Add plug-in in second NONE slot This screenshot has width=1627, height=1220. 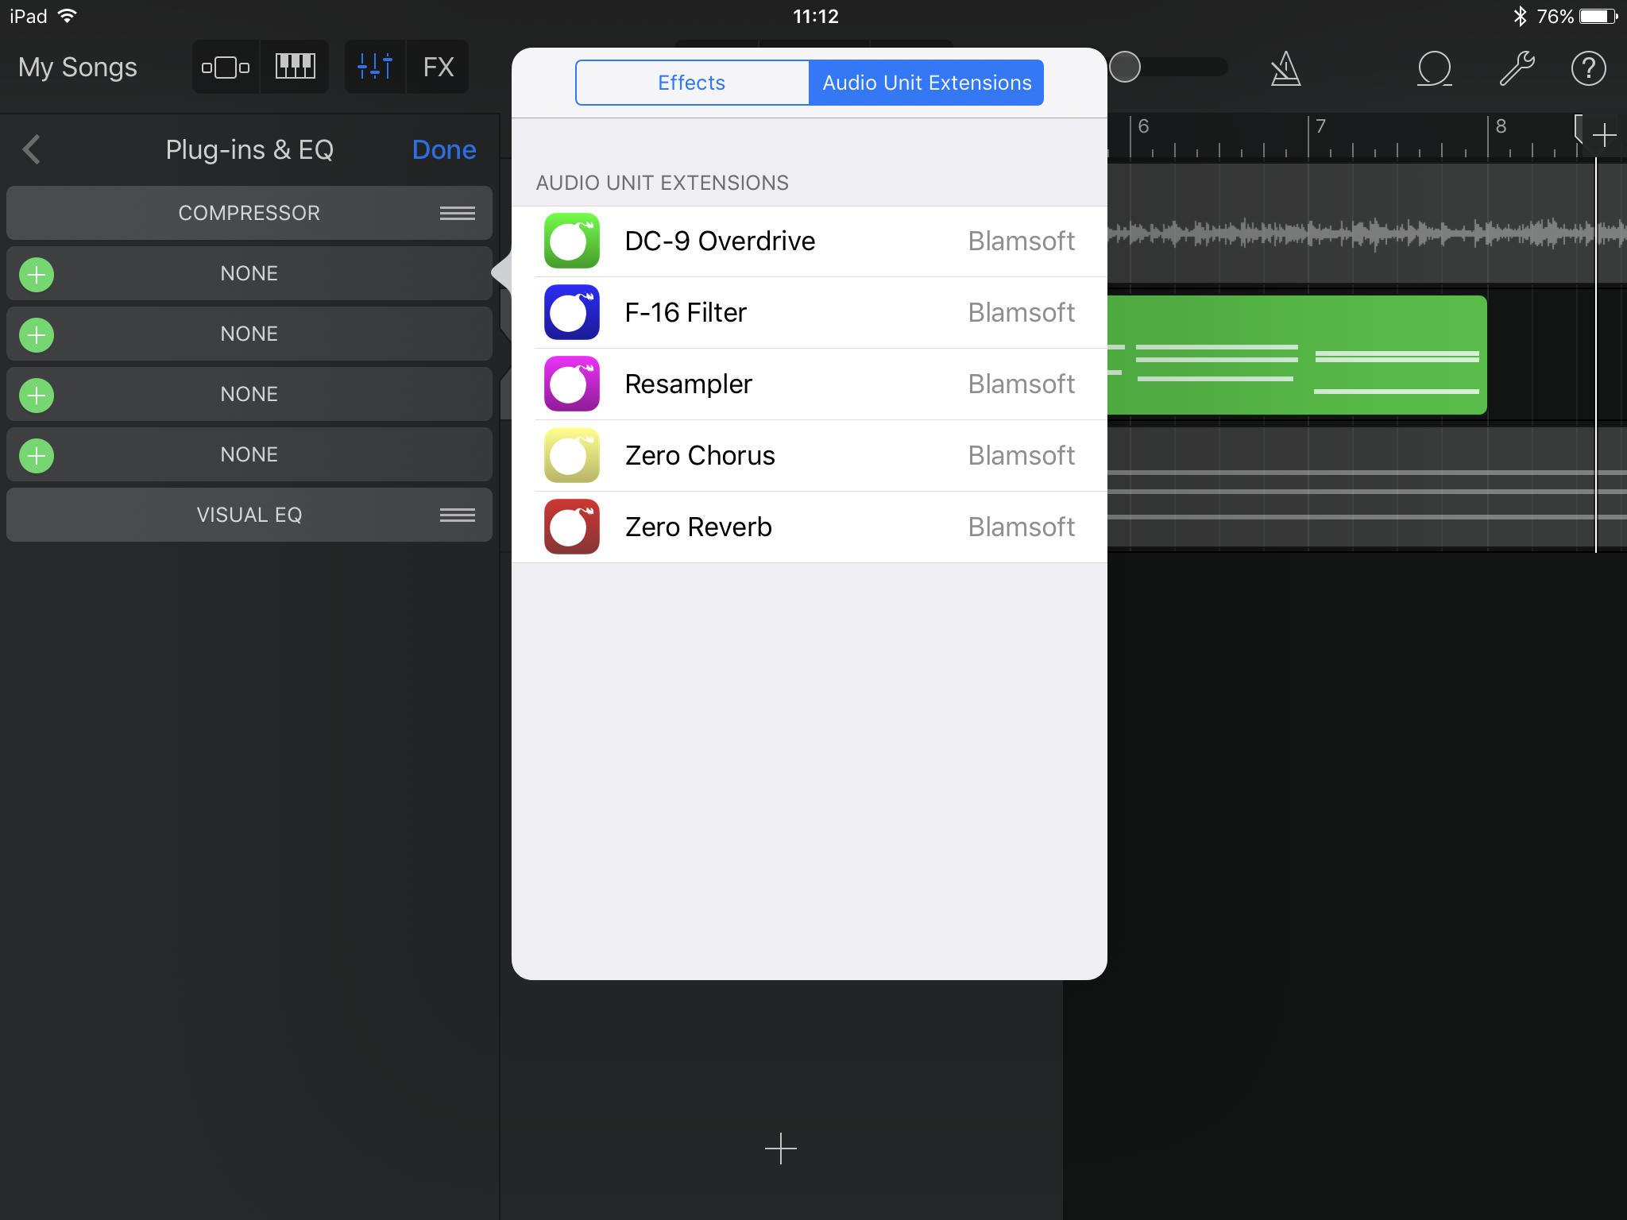pyautogui.click(x=37, y=335)
